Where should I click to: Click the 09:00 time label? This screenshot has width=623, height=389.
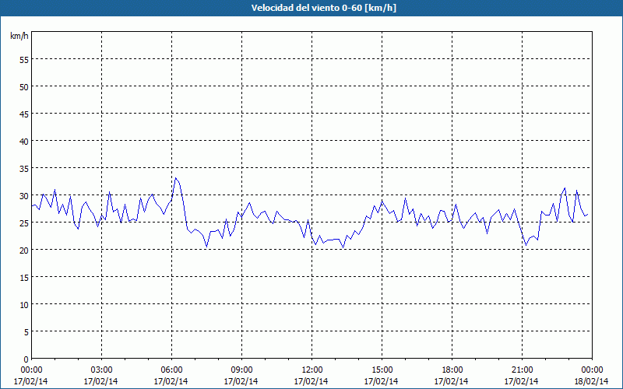click(x=241, y=370)
